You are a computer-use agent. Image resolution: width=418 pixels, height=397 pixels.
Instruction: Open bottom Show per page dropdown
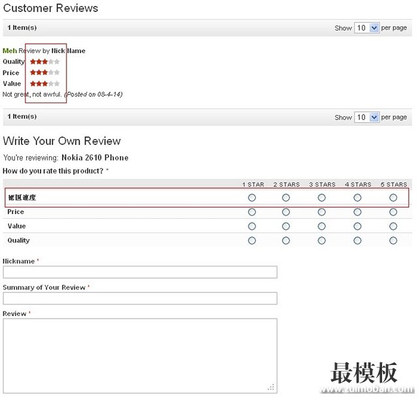pos(366,117)
